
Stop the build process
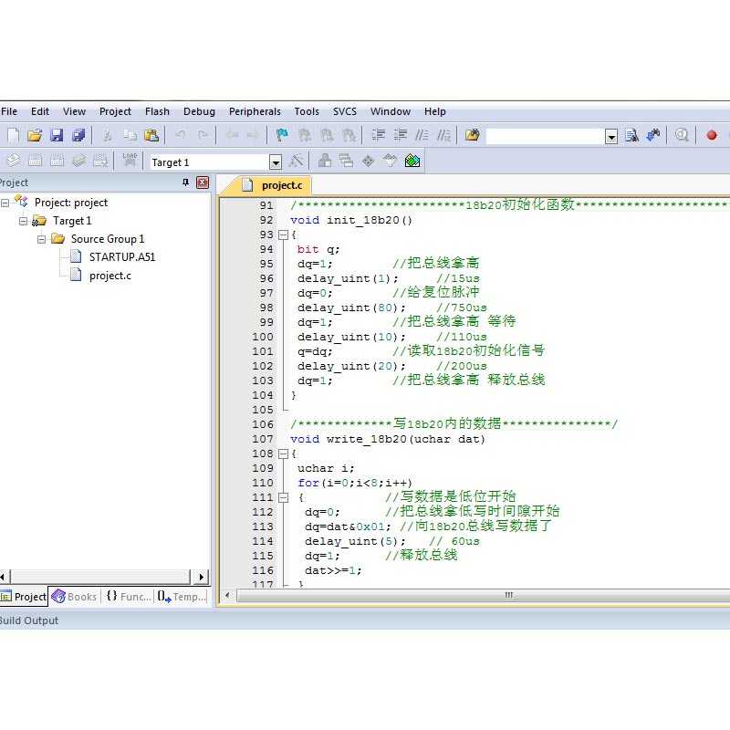(x=100, y=161)
